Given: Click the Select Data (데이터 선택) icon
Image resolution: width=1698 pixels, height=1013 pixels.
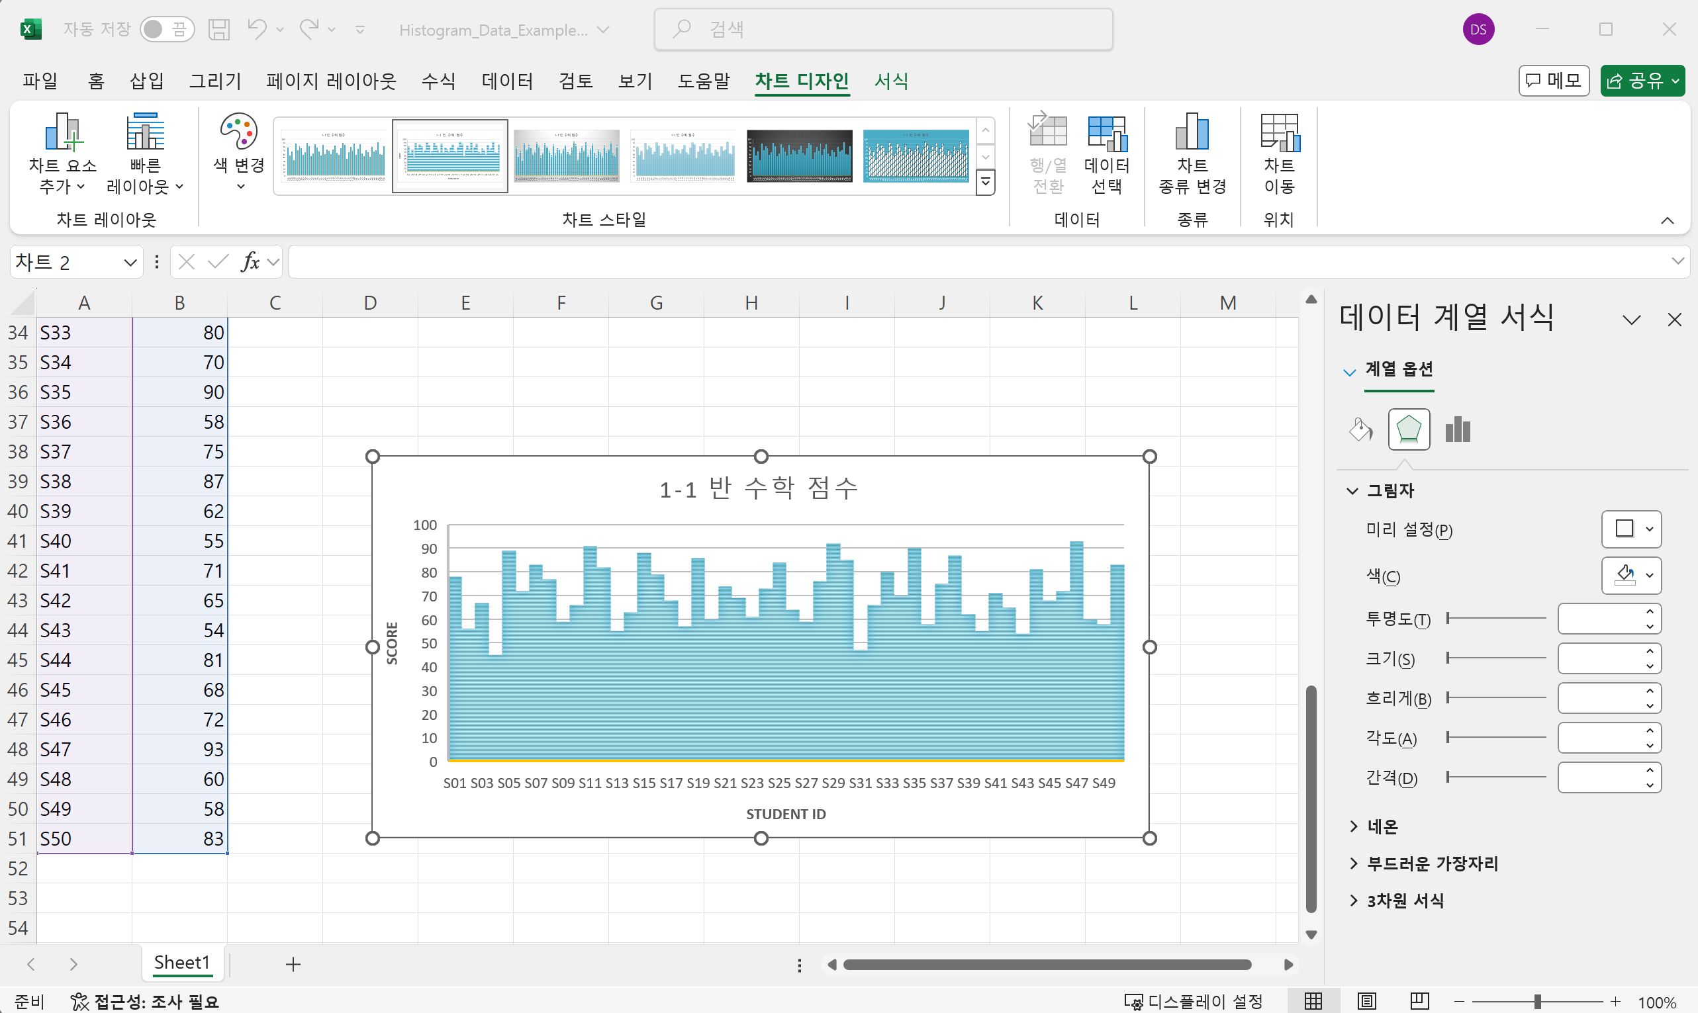Looking at the screenshot, I should (x=1107, y=132).
